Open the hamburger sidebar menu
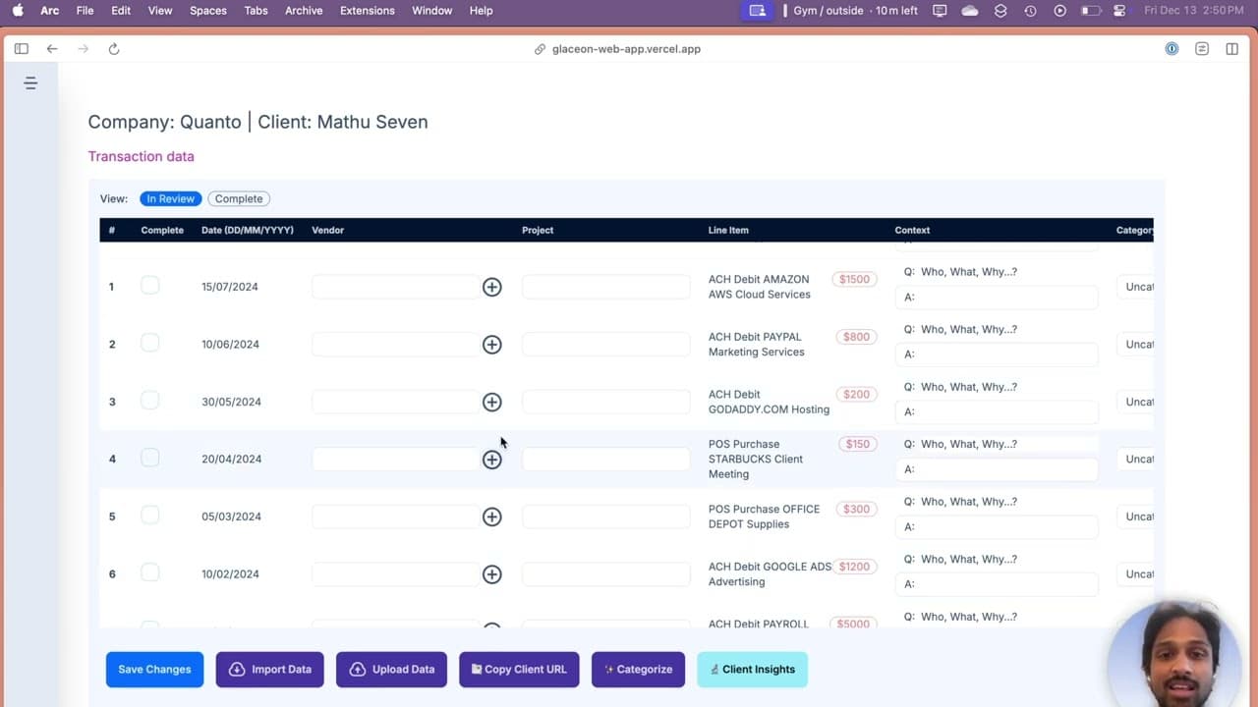This screenshot has width=1258, height=707. tap(30, 83)
